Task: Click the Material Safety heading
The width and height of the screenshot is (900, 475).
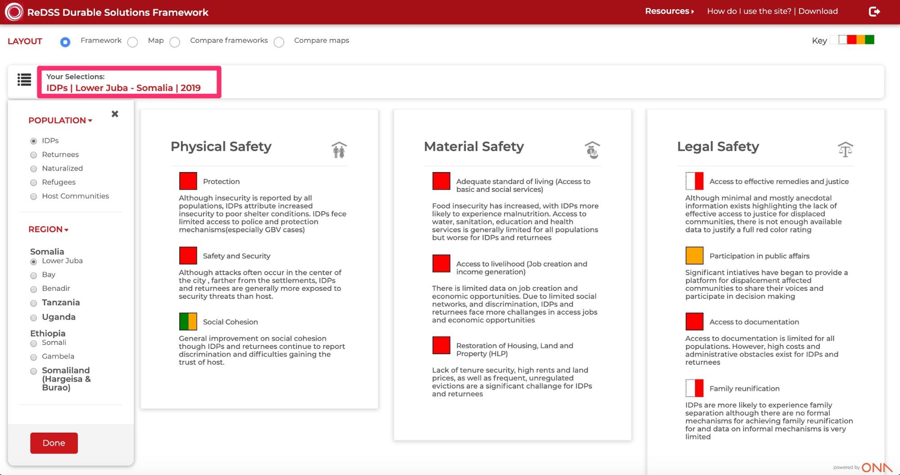Action: coord(474,146)
